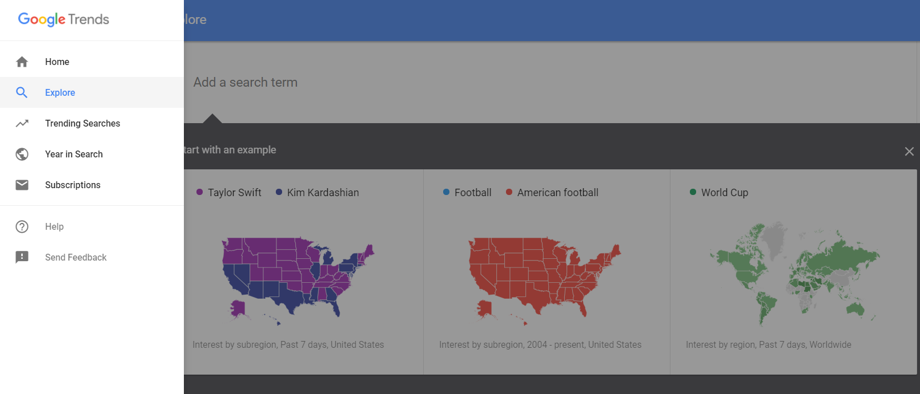Image resolution: width=920 pixels, height=394 pixels.
Task: Click the Home house icon
Action: tap(22, 62)
